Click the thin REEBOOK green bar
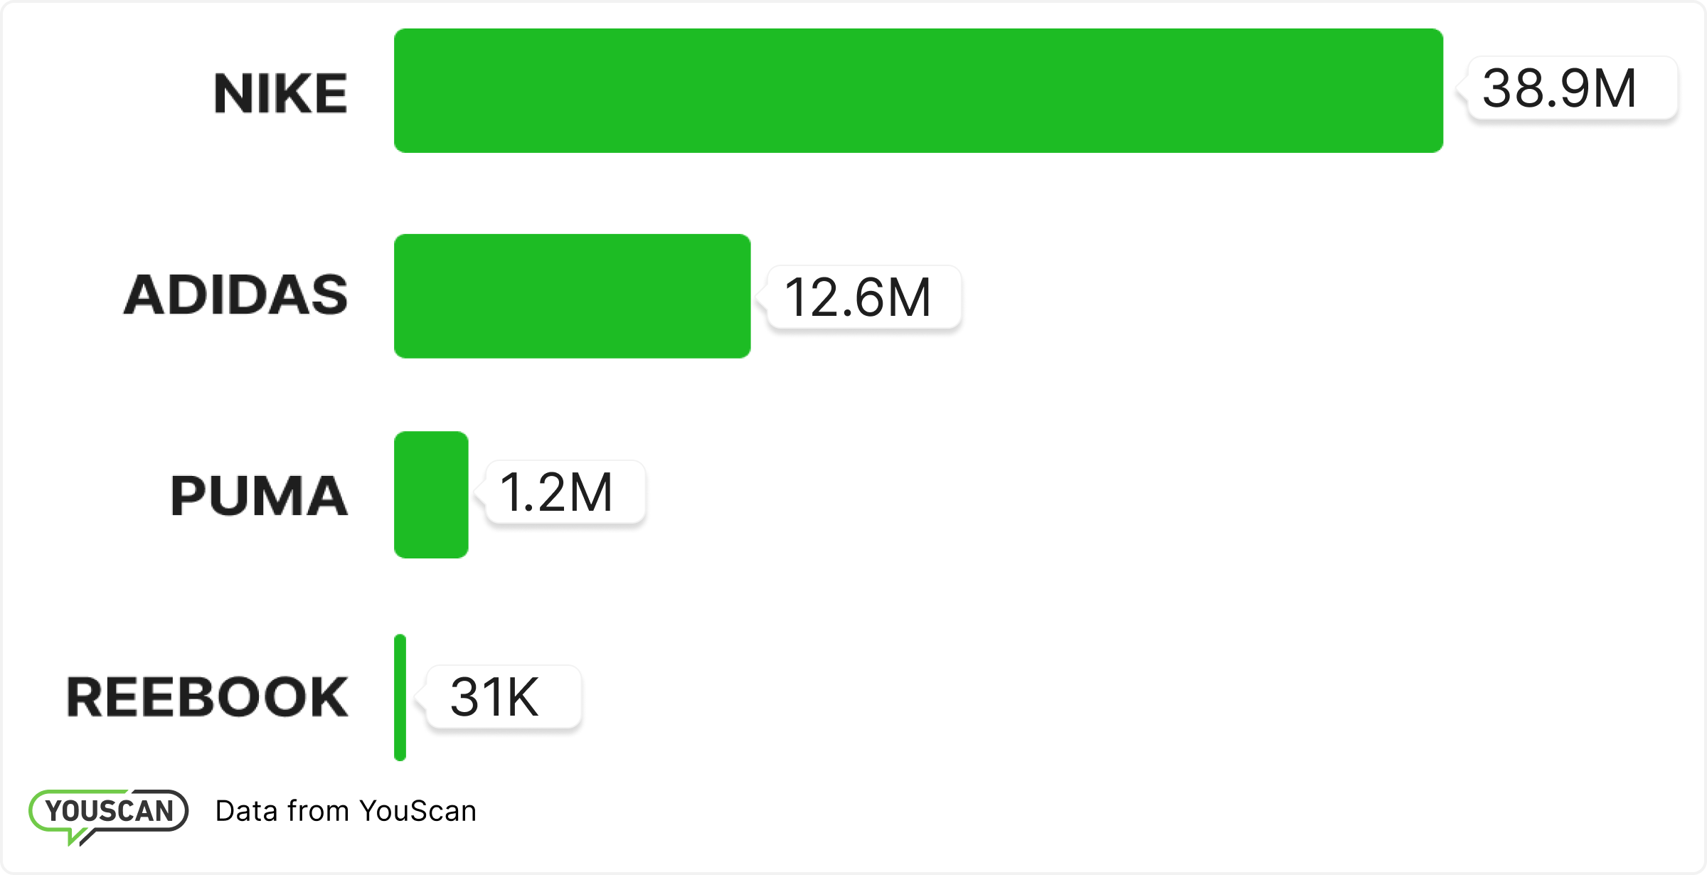1707x875 pixels. (x=400, y=697)
